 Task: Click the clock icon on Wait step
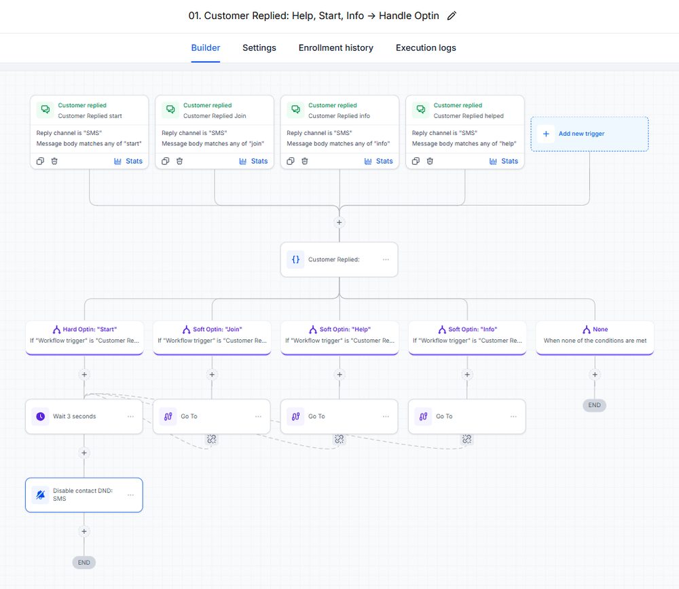coord(40,417)
